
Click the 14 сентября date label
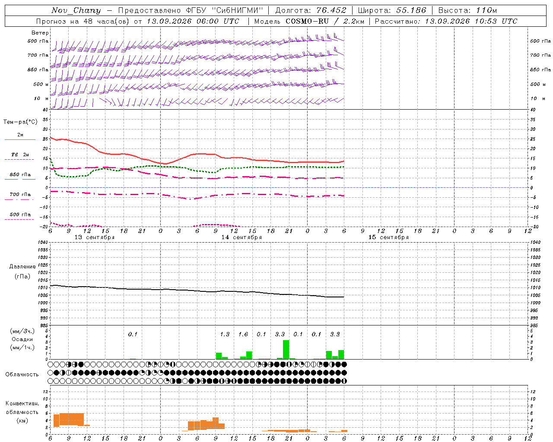coord(242,237)
